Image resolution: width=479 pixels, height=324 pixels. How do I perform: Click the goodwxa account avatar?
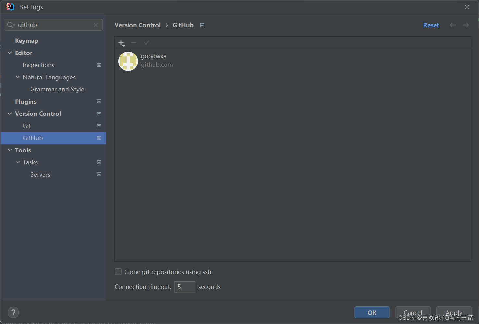click(x=128, y=61)
